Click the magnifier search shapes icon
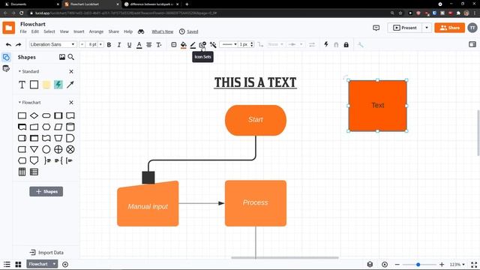Image resolution: width=480 pixels, height=270 pixels. tap(71, 57)
